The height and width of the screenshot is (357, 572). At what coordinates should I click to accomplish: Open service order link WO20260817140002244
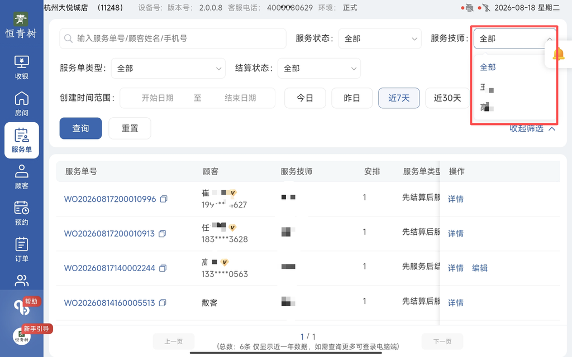click(110, 268)
